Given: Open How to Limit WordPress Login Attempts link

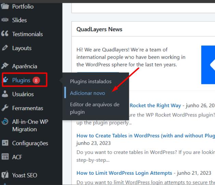Looking at the screenshot, I should click(x=124, y=173).
